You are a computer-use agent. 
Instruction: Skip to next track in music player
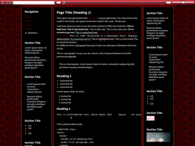coord(10,3)
